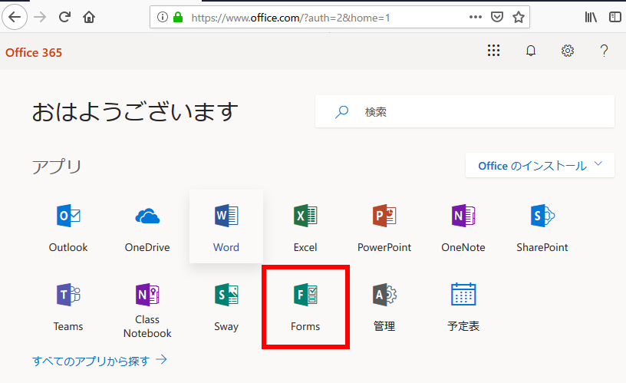
Task: Save page to Pocket
Action: (x=497, y=17)
